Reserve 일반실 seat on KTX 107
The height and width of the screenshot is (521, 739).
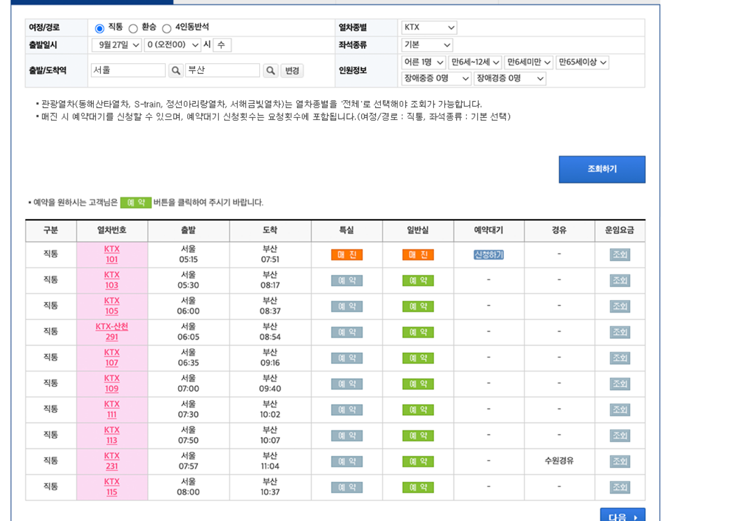418,358
